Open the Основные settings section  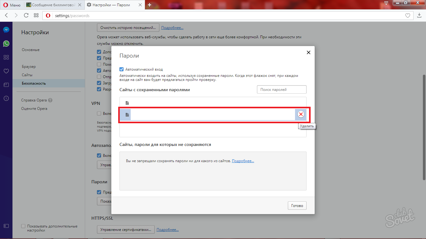31,50
